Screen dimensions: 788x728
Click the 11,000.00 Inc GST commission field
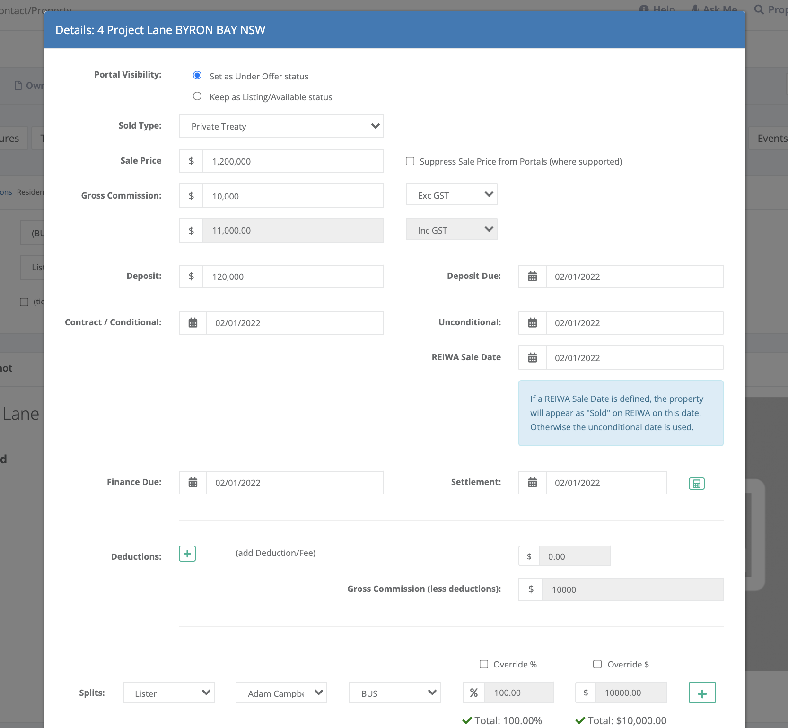(293, 231)
